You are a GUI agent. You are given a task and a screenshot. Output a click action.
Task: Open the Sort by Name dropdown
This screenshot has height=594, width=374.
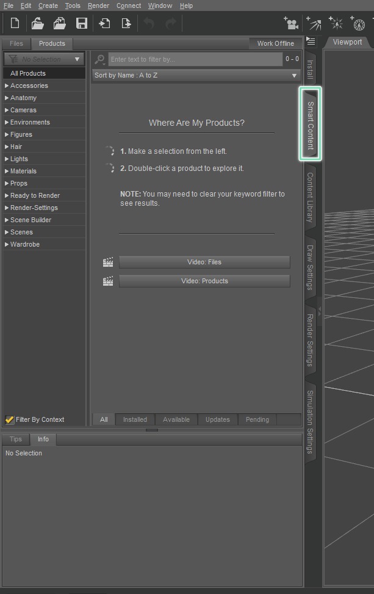[x=196, y=75]
